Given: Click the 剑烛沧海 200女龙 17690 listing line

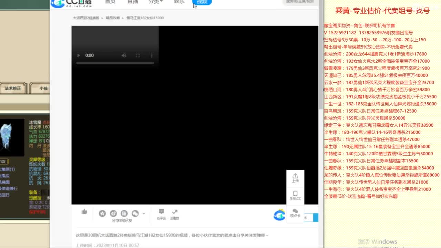Looking at the screenshot, I should pyautogui.click(x=375, y=54).
